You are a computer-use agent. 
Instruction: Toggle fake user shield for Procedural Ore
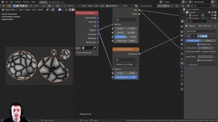(162, 6)
